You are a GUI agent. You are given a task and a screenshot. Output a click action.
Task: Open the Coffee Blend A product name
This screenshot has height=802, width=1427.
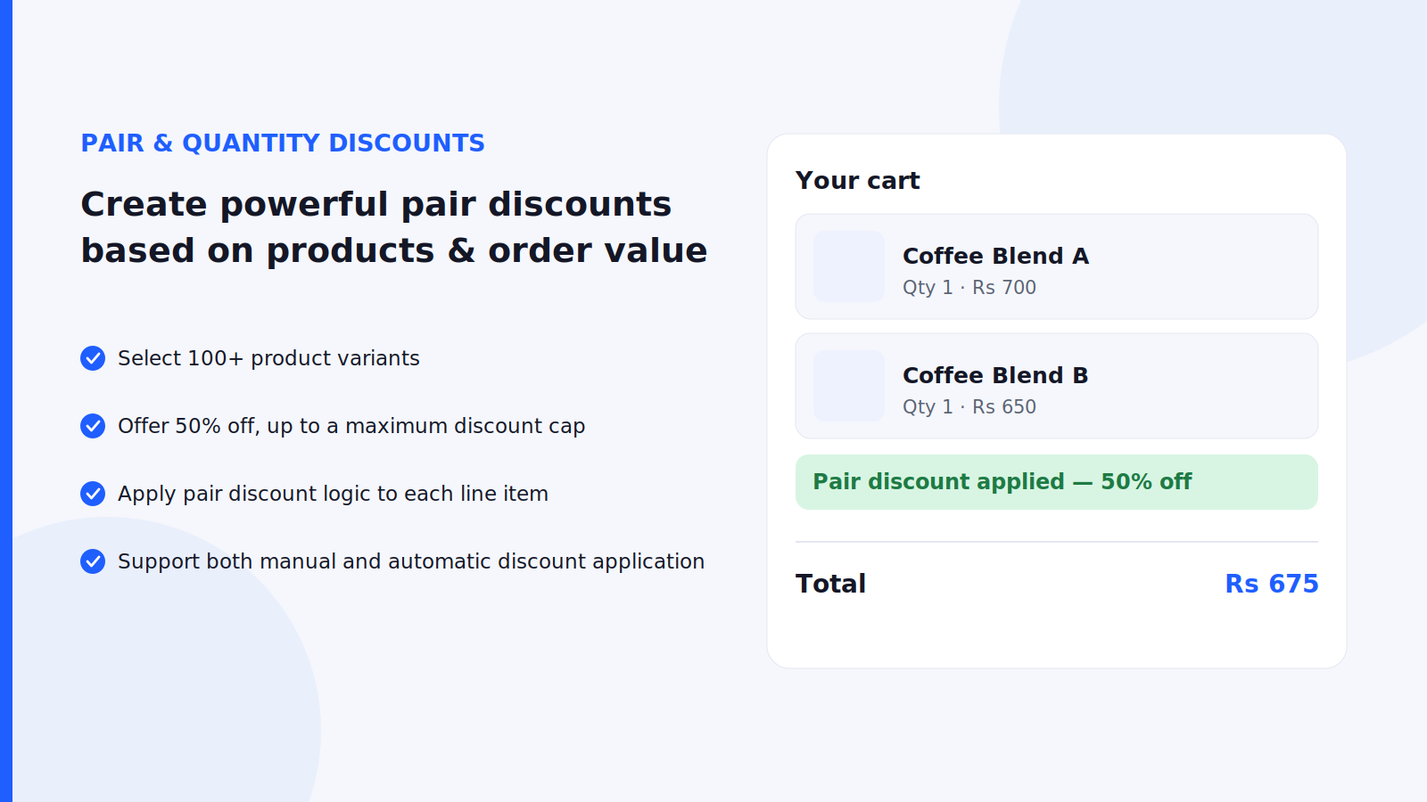tap(995, 256)
